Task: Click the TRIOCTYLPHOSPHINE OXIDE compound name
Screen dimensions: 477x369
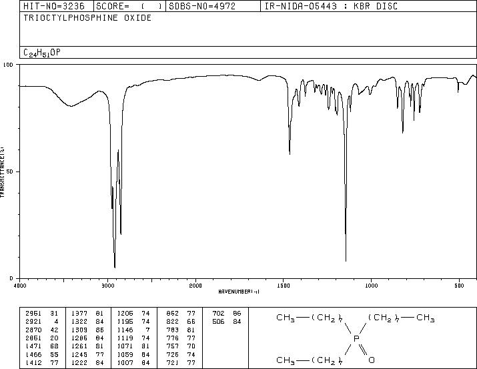Action: [87, 18]
